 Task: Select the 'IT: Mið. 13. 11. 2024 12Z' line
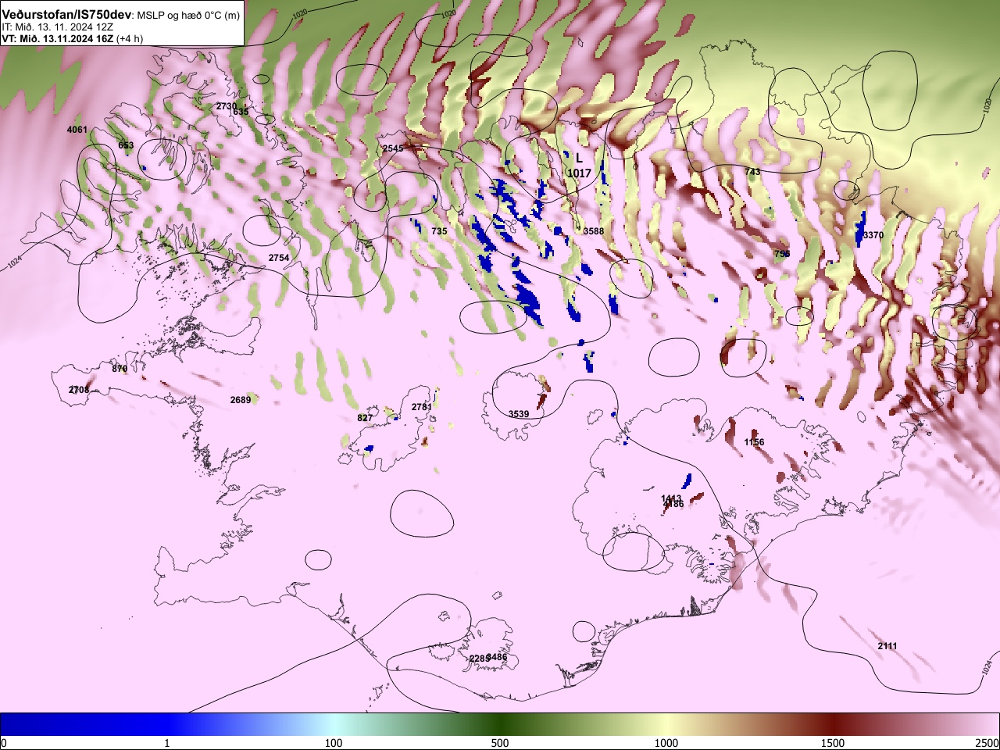click(57, 27)
